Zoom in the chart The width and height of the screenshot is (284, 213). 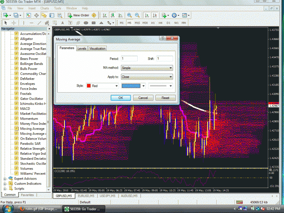[x=130, y=15]
